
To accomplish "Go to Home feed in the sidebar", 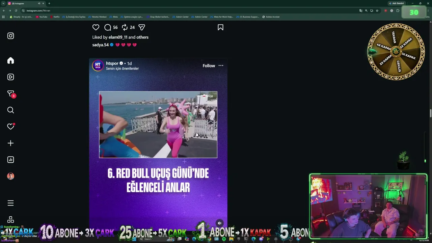I will [10, 60].
